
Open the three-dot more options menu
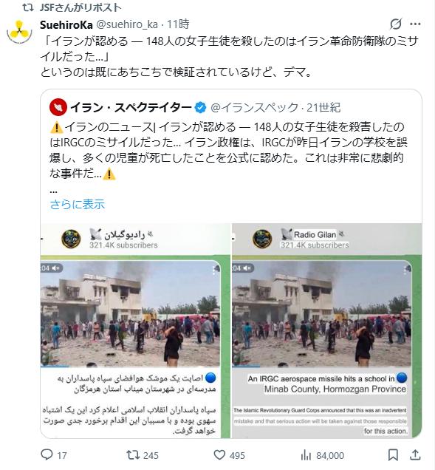point(415,24)
